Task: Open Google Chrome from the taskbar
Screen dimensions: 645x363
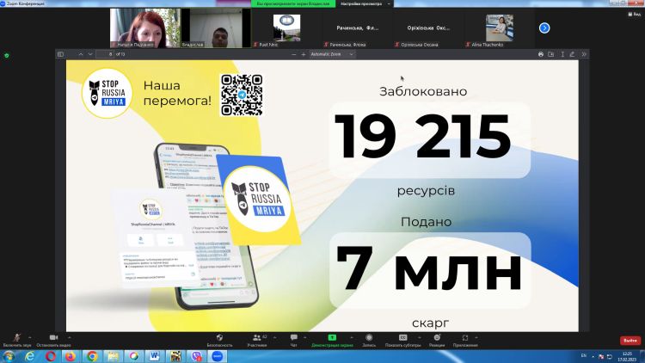Action: (x=92, y=355)
